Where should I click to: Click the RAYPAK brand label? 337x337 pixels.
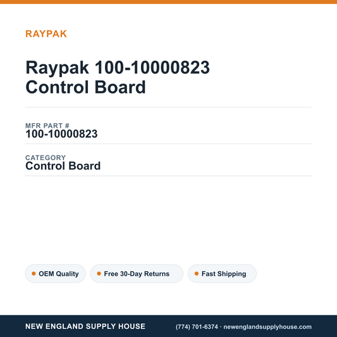46,34
